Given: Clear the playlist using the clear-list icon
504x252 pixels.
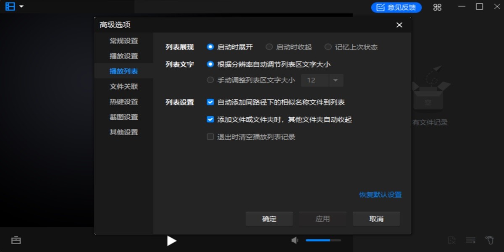Looking at the screenshot, I should pyautogui.click(x=451, y=240).
